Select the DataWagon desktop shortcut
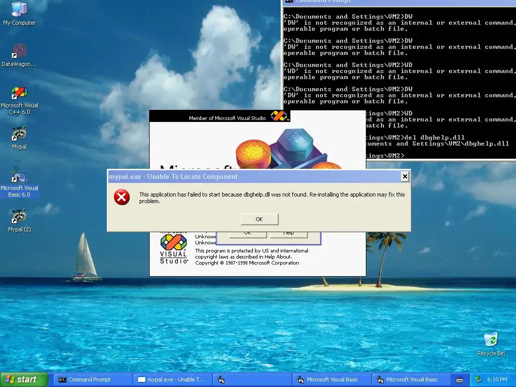 pos(19,55)
